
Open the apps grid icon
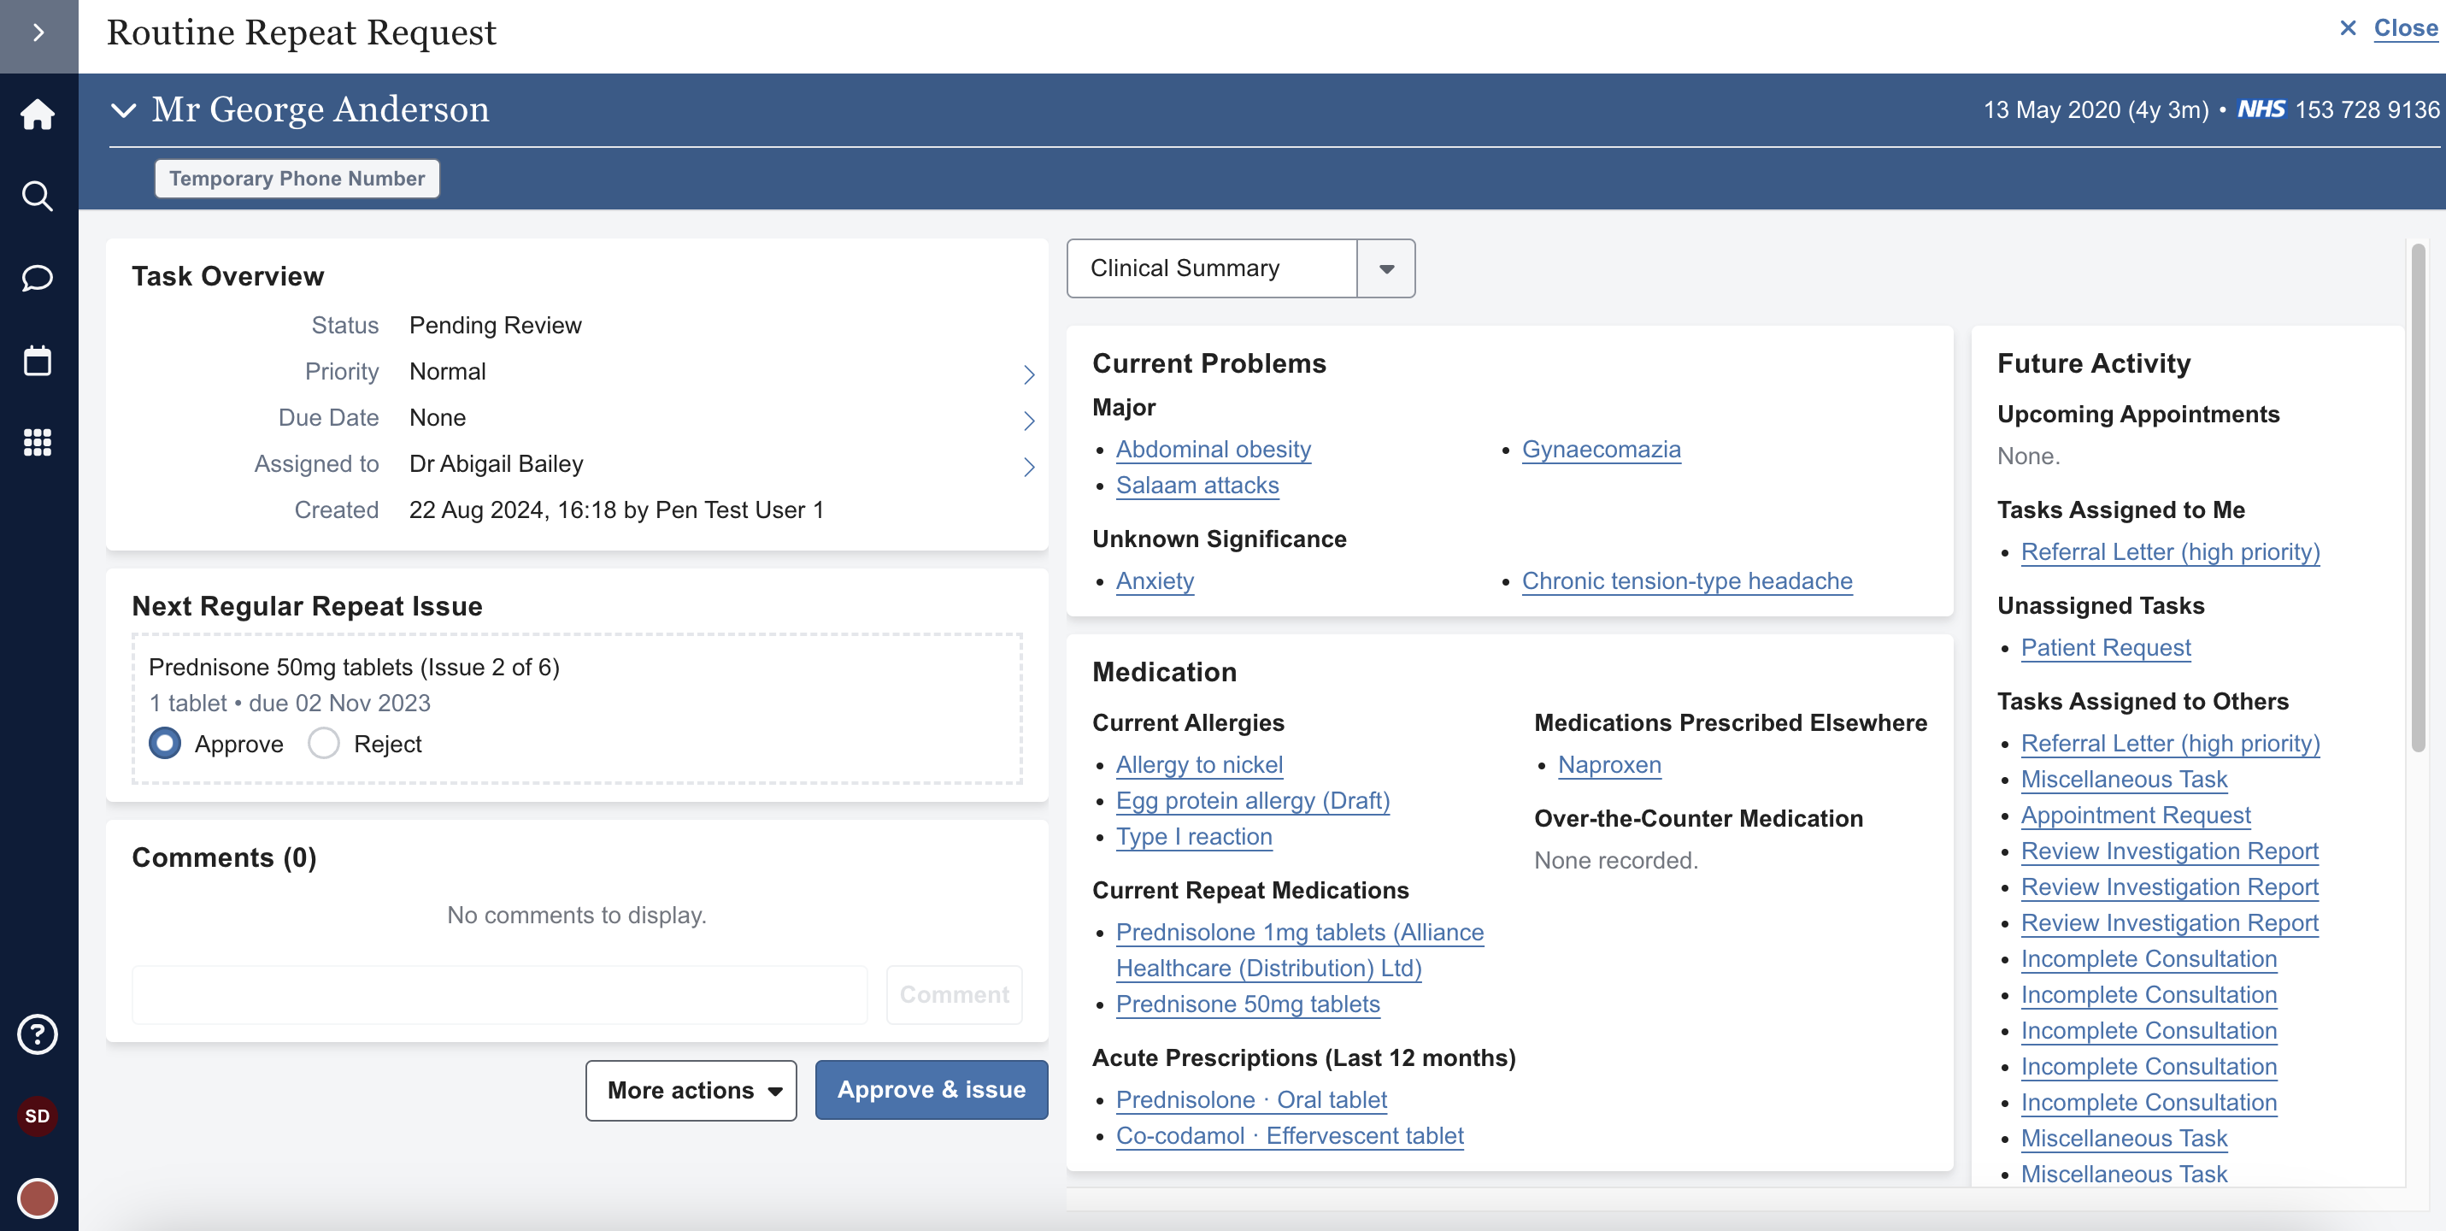(38, 443)
